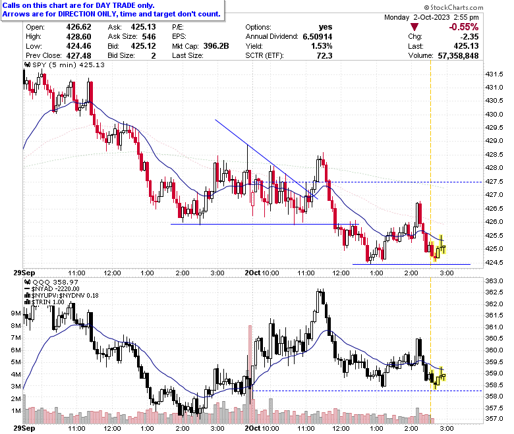Click the 361.0 QQQ axis label

coord(494,327)
